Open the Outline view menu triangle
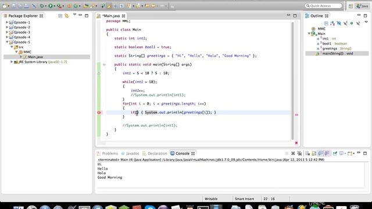The image size is (372, 209). click(366, 22)
